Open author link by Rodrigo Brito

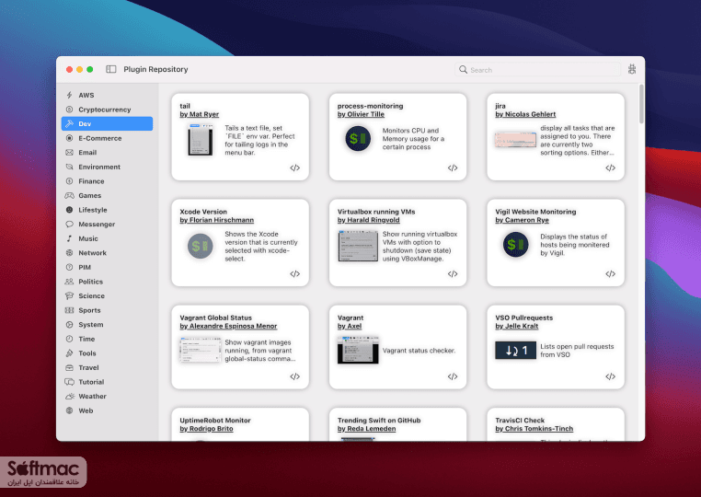pos(206,429)
